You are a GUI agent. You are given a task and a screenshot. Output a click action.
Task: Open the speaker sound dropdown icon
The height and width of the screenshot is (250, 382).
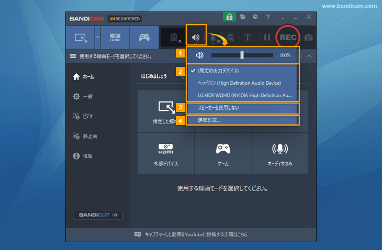pyautogui.click(x=196, y=37)
